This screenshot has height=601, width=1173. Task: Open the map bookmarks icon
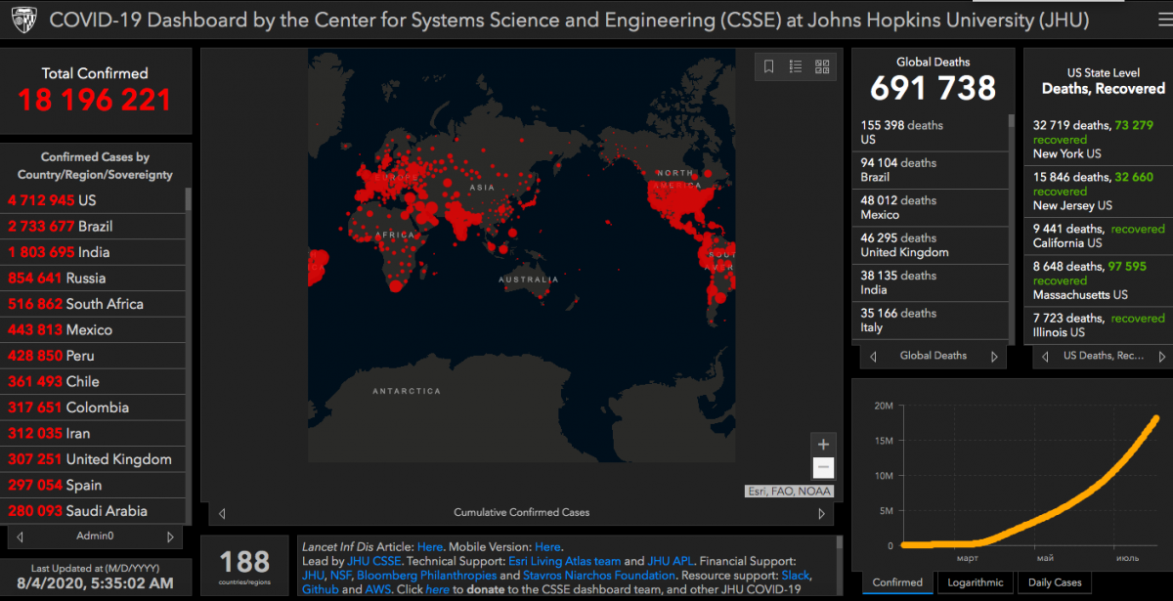[x=769, y=66]
